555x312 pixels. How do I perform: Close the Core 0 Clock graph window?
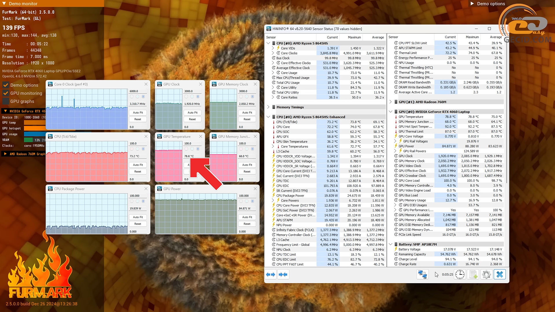click(146, 84)
